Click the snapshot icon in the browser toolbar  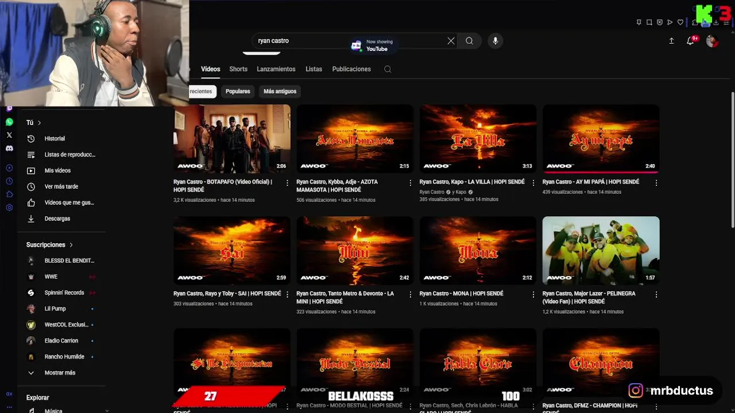coord(649,22)
